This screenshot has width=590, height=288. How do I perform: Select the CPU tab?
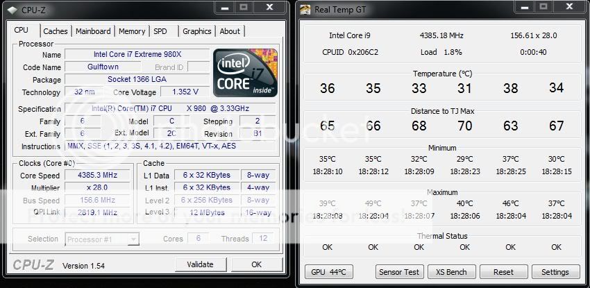(21, 30)
